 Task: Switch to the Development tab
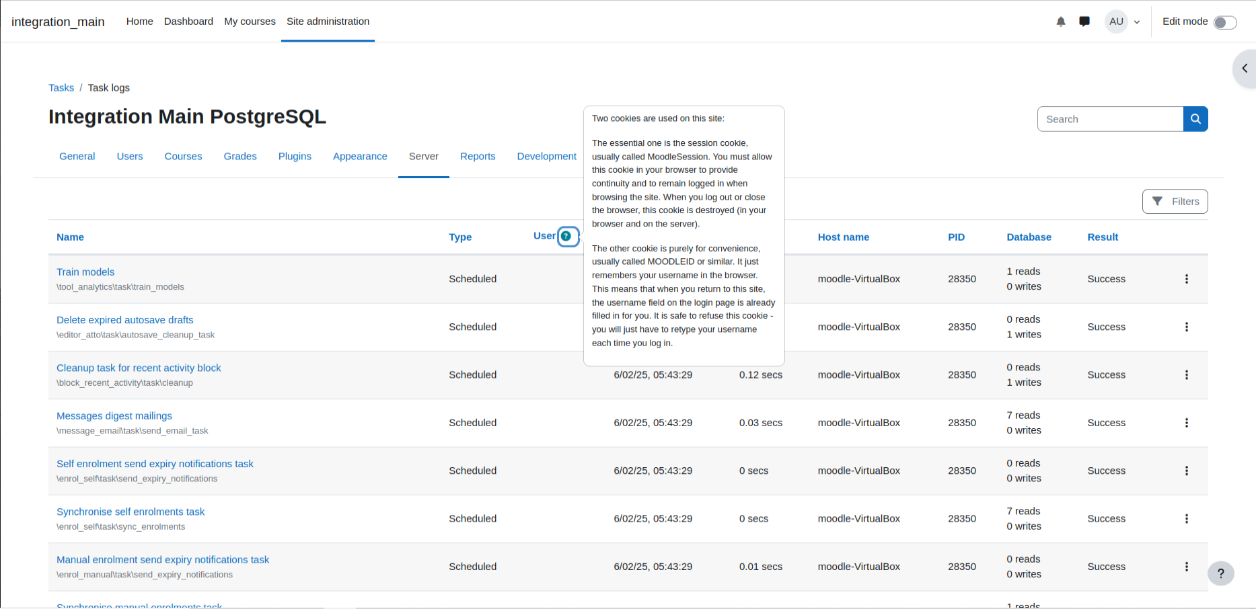click(547, 156)
